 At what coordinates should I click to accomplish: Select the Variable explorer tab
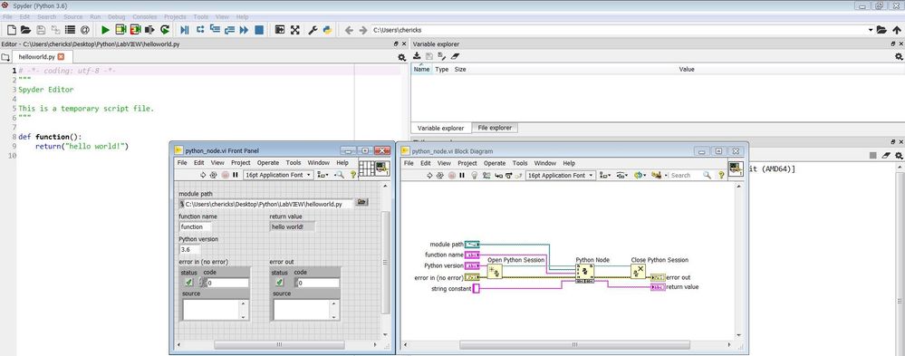pos(440,128)
